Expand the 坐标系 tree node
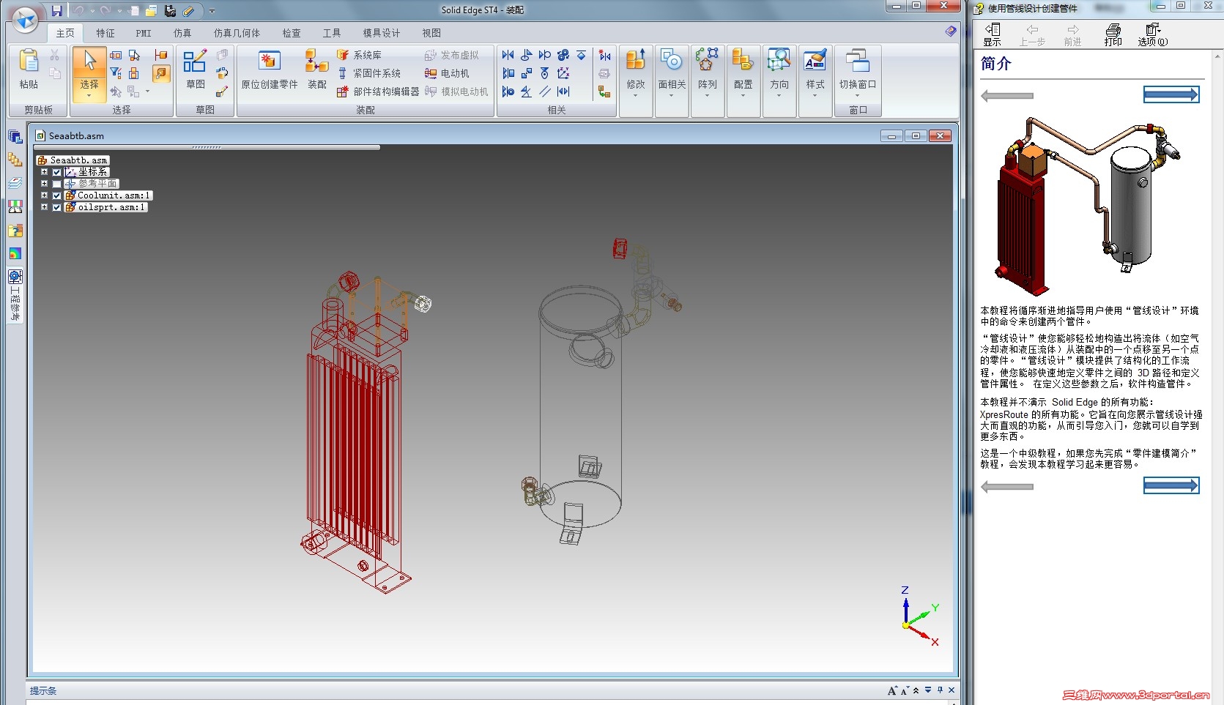The height and width of the screenshot is (705, 1224). [x=44, y=172]
